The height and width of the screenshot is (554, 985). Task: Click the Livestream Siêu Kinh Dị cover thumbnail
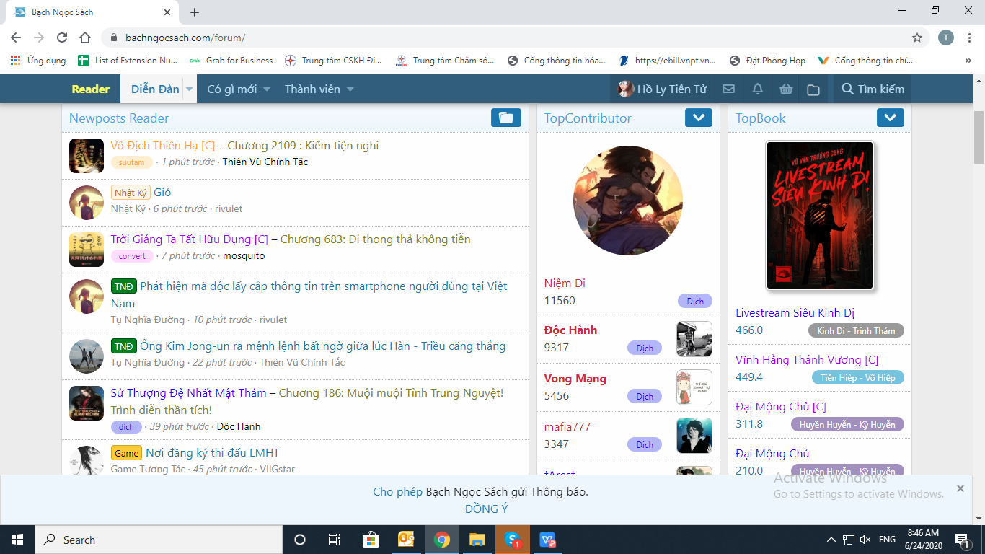(819, 215)
